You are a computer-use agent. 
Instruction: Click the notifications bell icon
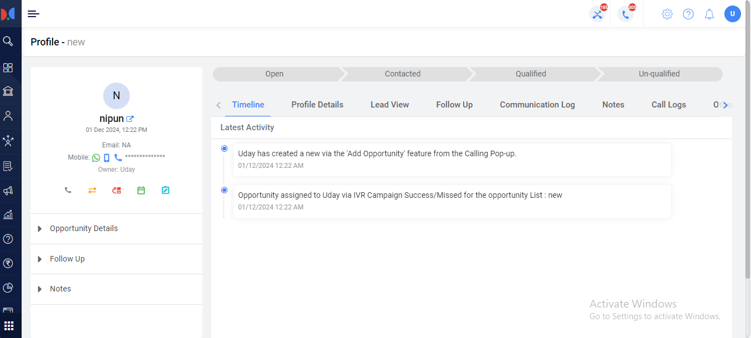[x=709, y=14]
